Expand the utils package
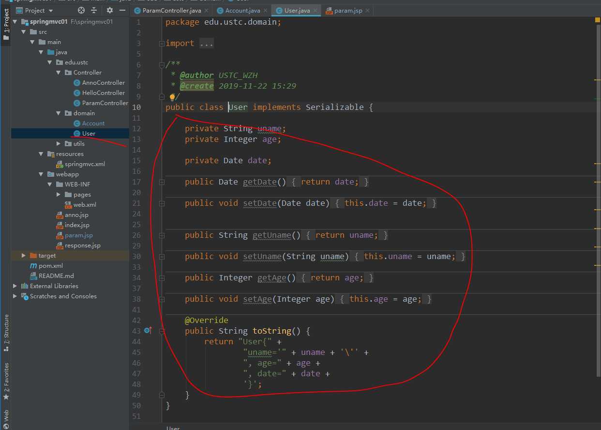This screenshot has width=601, height=430. (58, 143)
